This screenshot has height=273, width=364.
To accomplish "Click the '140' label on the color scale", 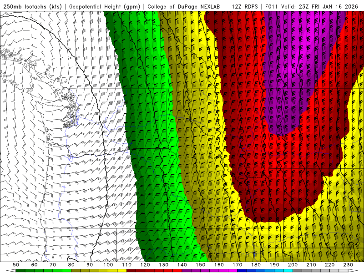I will coord(182,265).
